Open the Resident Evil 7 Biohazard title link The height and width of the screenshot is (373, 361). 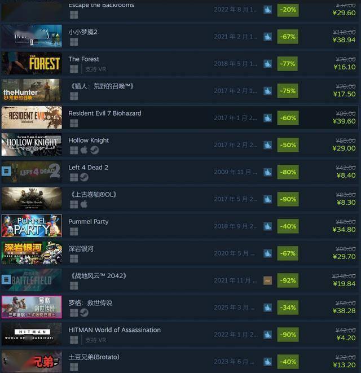[105, 113]
